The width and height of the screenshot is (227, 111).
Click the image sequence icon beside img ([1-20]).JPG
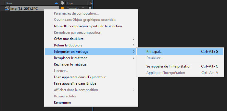click(7, 9)
